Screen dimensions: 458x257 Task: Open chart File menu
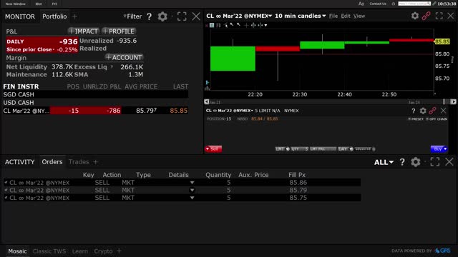point(333,16)
